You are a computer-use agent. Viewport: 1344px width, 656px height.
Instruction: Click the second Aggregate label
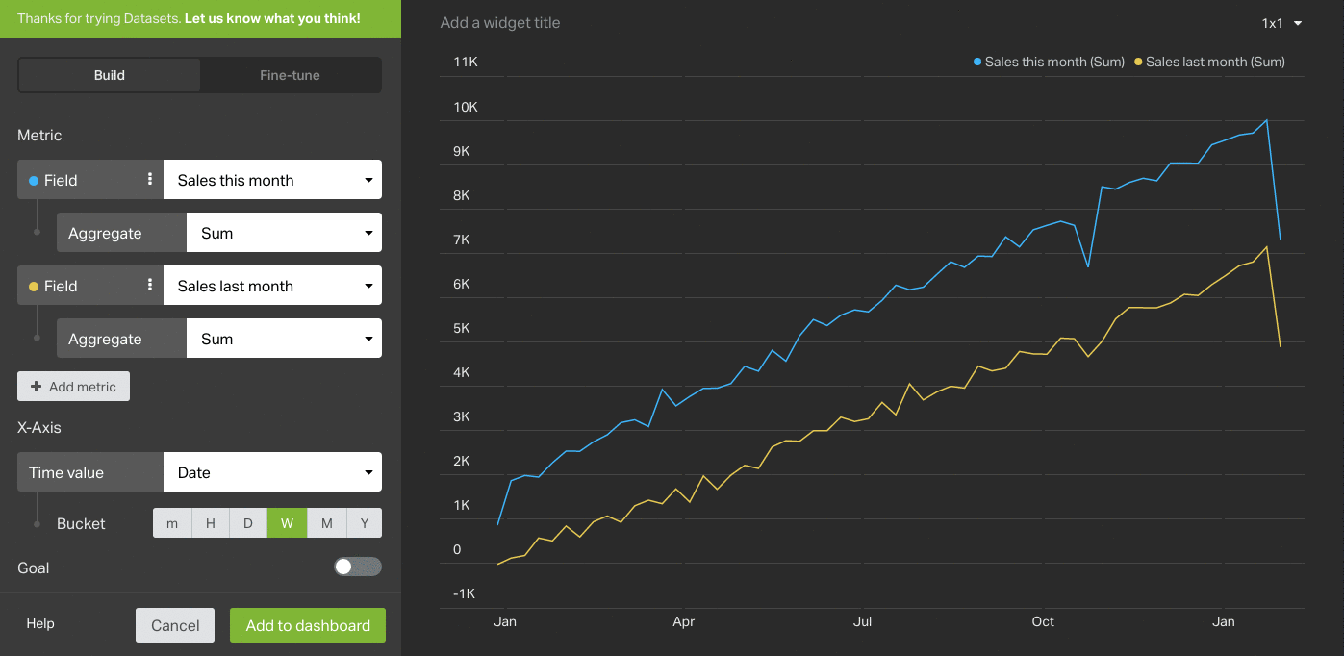pyautogui.click(x=105, y=339)
